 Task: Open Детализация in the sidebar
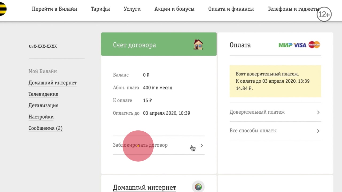pos(44,106)
